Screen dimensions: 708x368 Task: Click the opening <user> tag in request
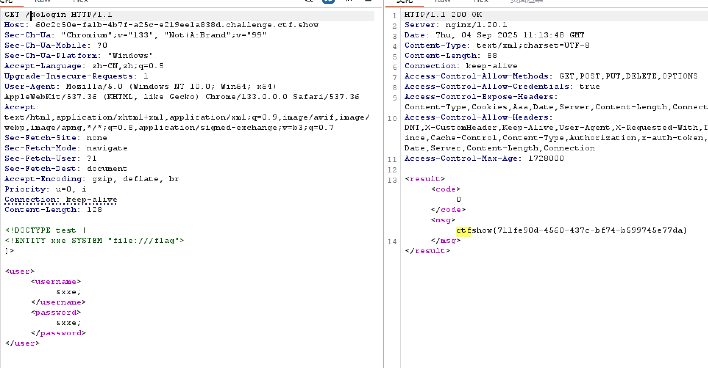coord(20,272)
